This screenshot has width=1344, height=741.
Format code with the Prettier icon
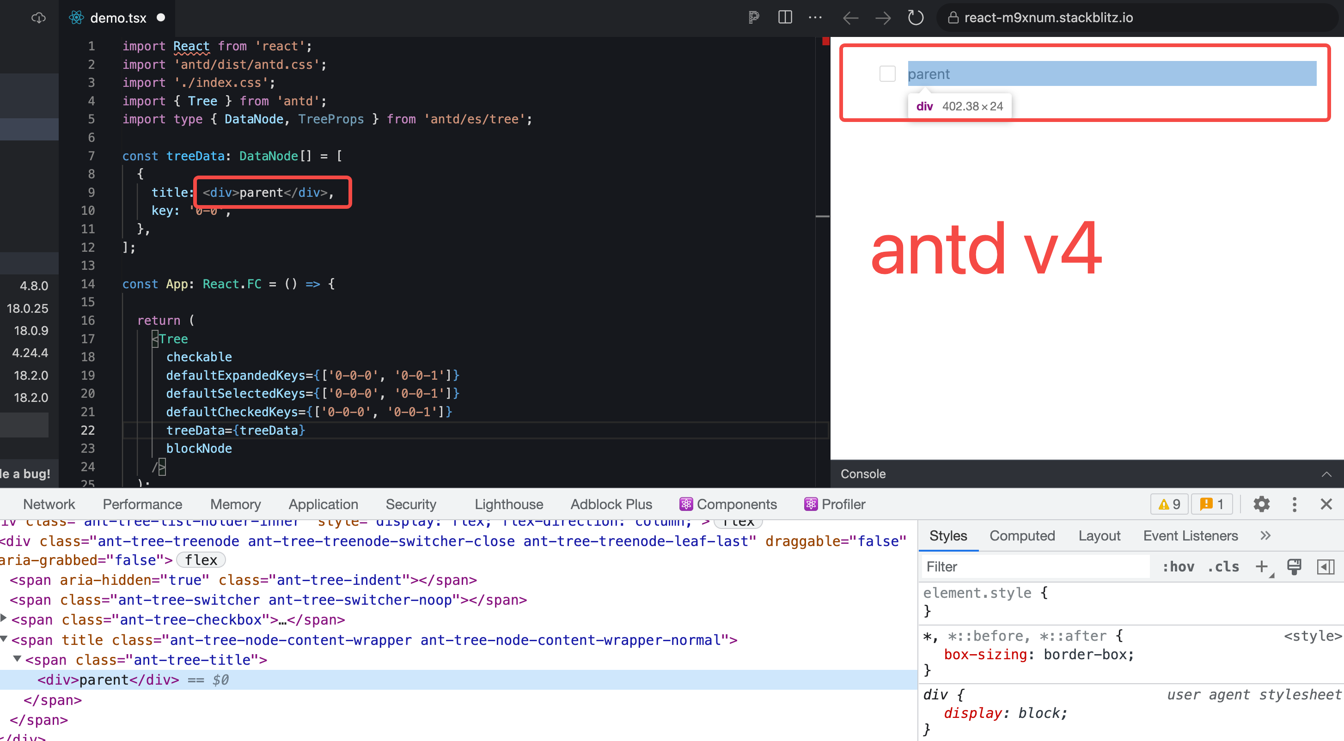pyautogui.click(x=753, y=17)
